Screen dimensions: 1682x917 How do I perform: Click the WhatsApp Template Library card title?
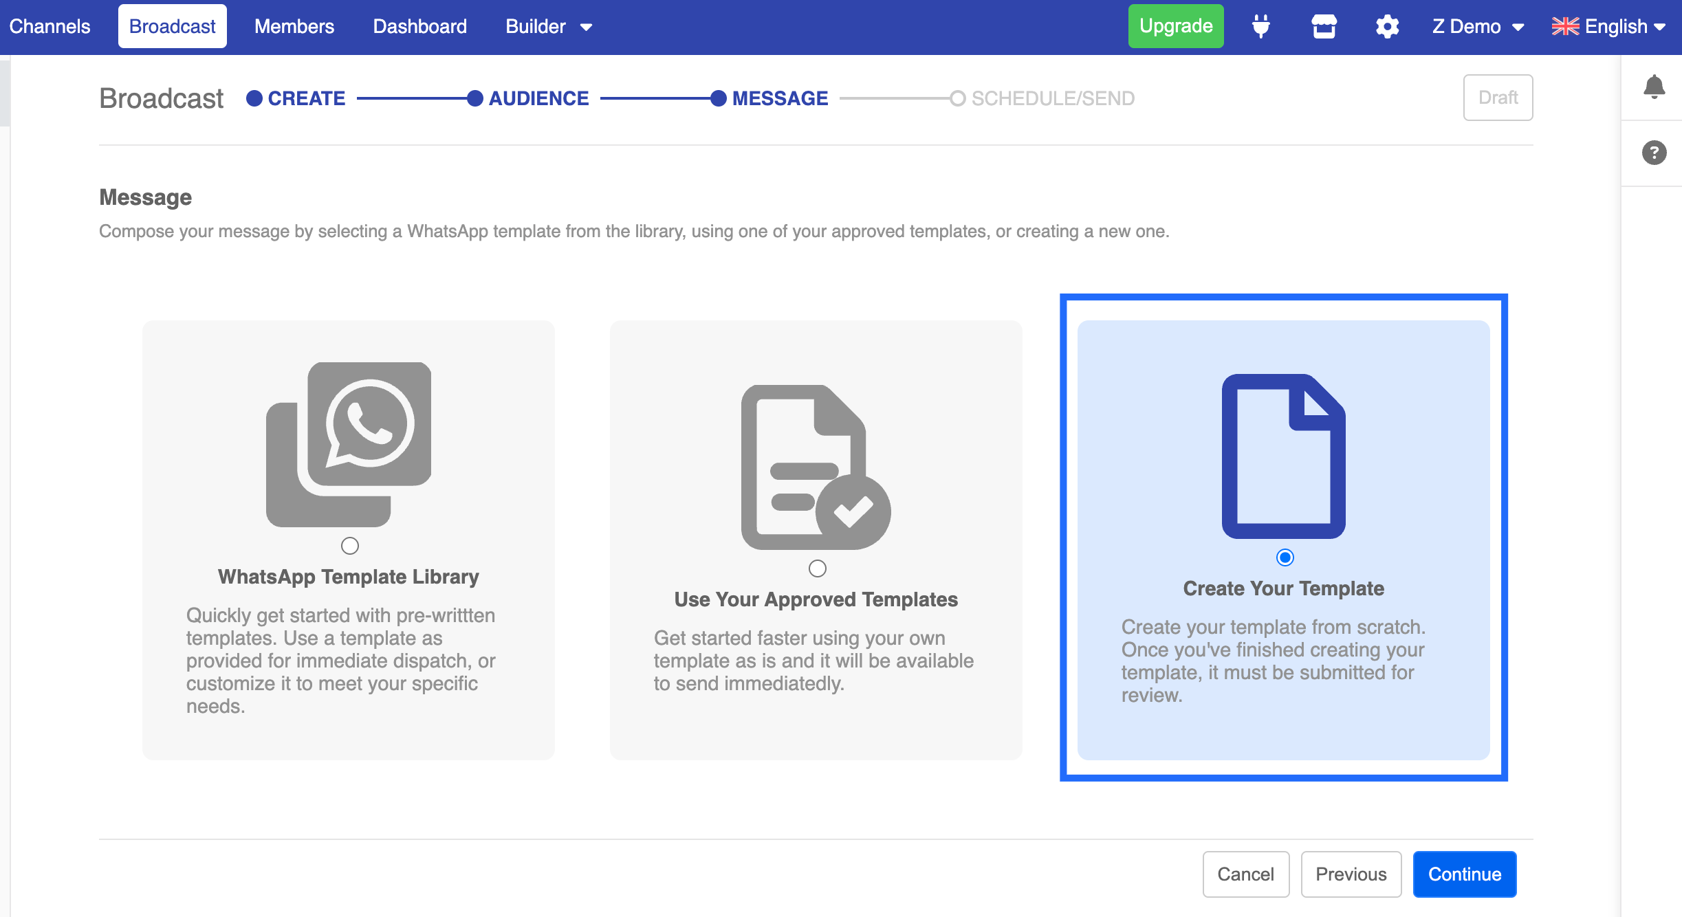[349, 577]
